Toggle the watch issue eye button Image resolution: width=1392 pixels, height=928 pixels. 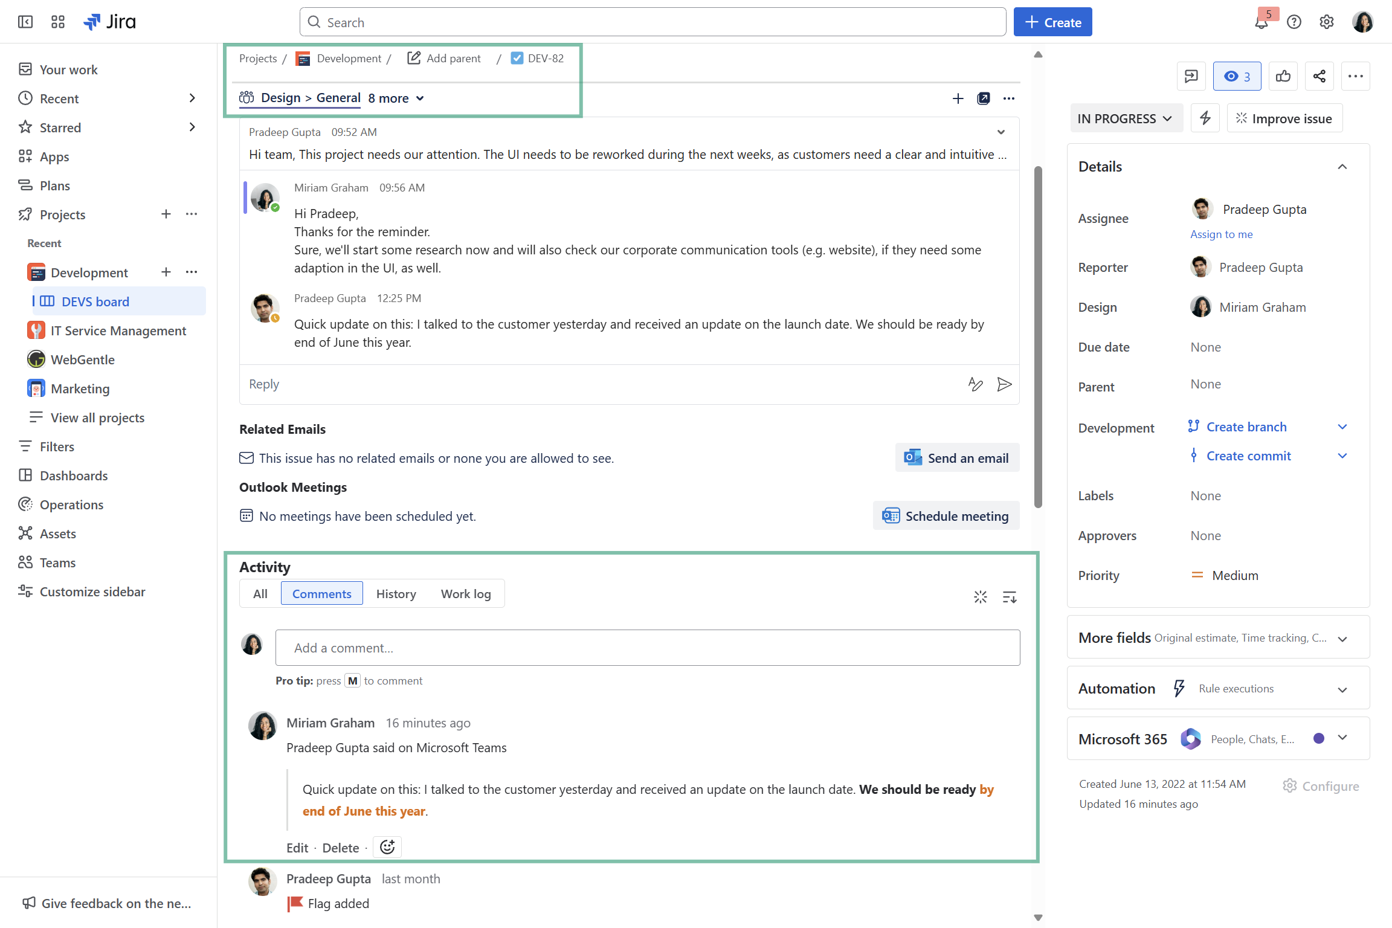click(x=1237, y=76)
